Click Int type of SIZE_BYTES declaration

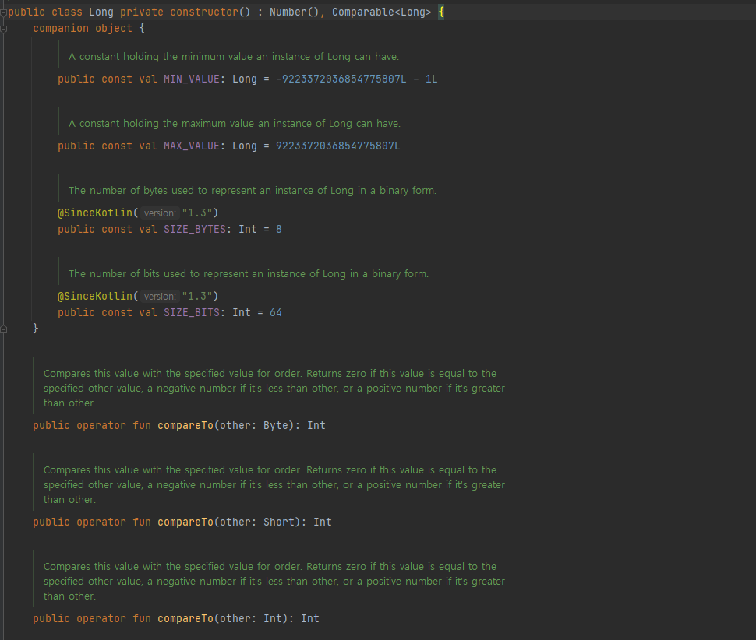247,229
